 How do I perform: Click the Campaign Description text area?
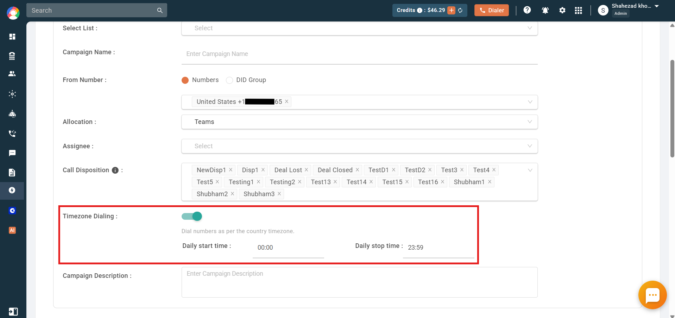click(359, 282)
